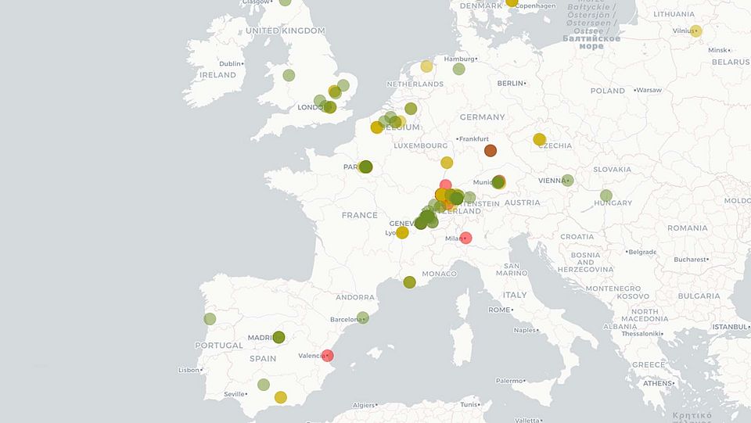Select the red marker at Milan
Screen dimensions: 751x423
[x=465, y=238]
